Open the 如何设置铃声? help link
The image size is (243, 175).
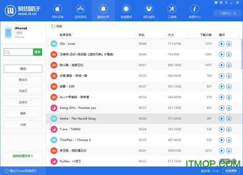pyautogui.click(x=23, y=156)
